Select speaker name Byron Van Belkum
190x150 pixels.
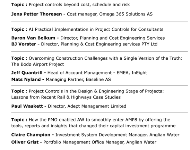tap(33, 38)
